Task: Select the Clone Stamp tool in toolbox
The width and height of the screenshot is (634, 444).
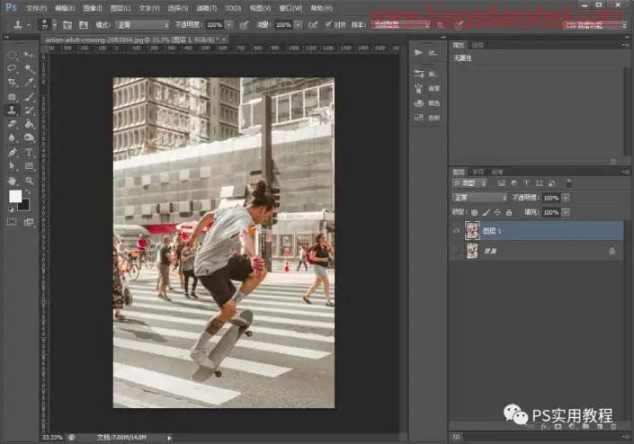Action: (x=12, y=111)
